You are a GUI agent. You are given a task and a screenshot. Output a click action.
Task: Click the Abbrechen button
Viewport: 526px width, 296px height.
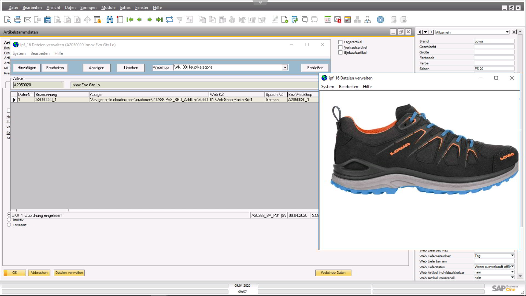[39, 273]
